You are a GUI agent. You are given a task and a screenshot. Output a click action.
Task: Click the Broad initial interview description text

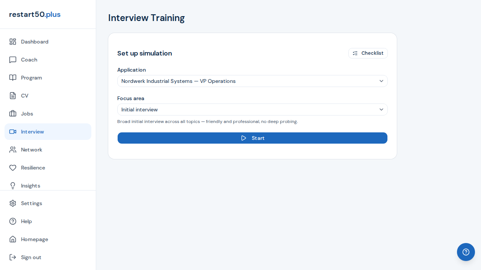pyautogui.click(x=207, y=121)
